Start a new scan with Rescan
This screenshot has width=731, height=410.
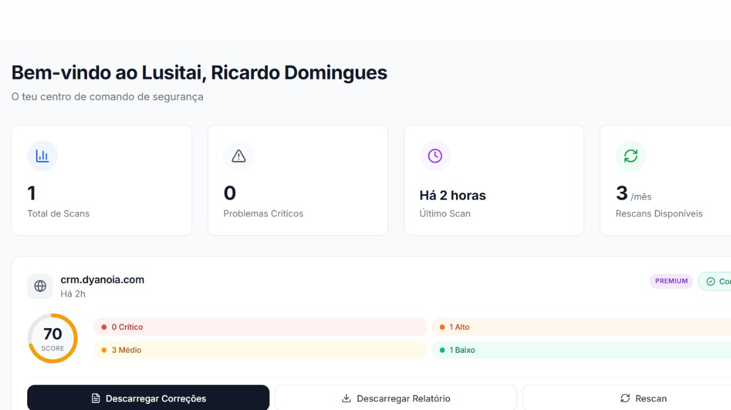point(626,399)
